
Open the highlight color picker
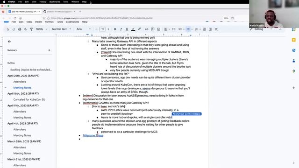pyautogui.click(x=139, y=29)
